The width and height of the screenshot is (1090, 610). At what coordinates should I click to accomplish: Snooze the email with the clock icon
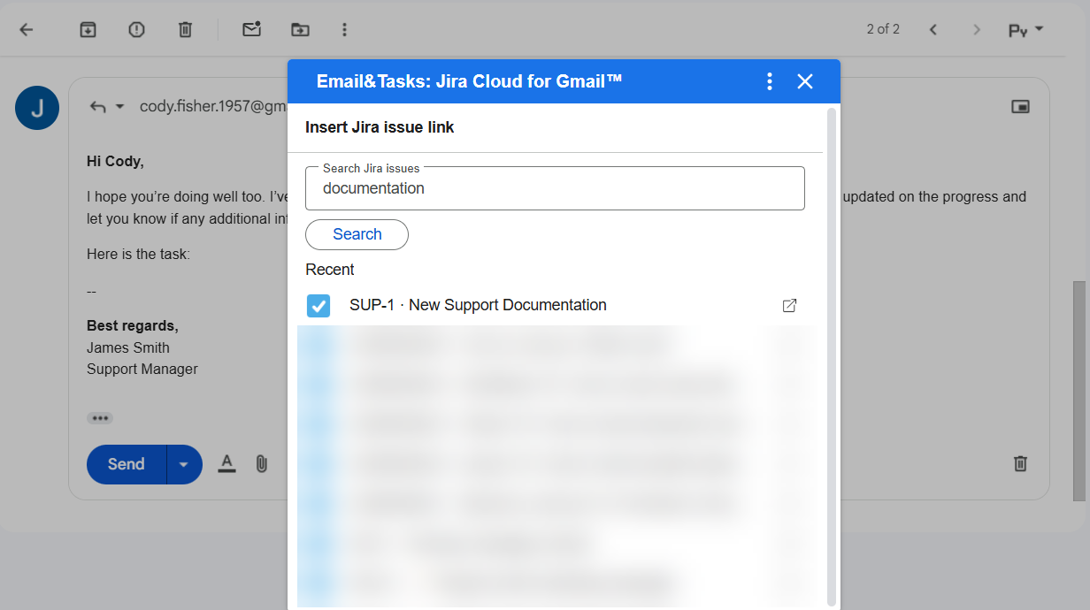(136, 28)
